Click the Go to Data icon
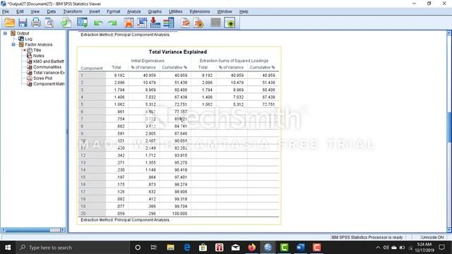 [129, 23]
